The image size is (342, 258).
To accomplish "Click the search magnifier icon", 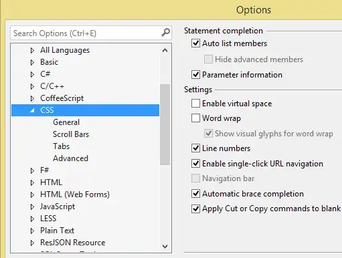I will point(165,33).
